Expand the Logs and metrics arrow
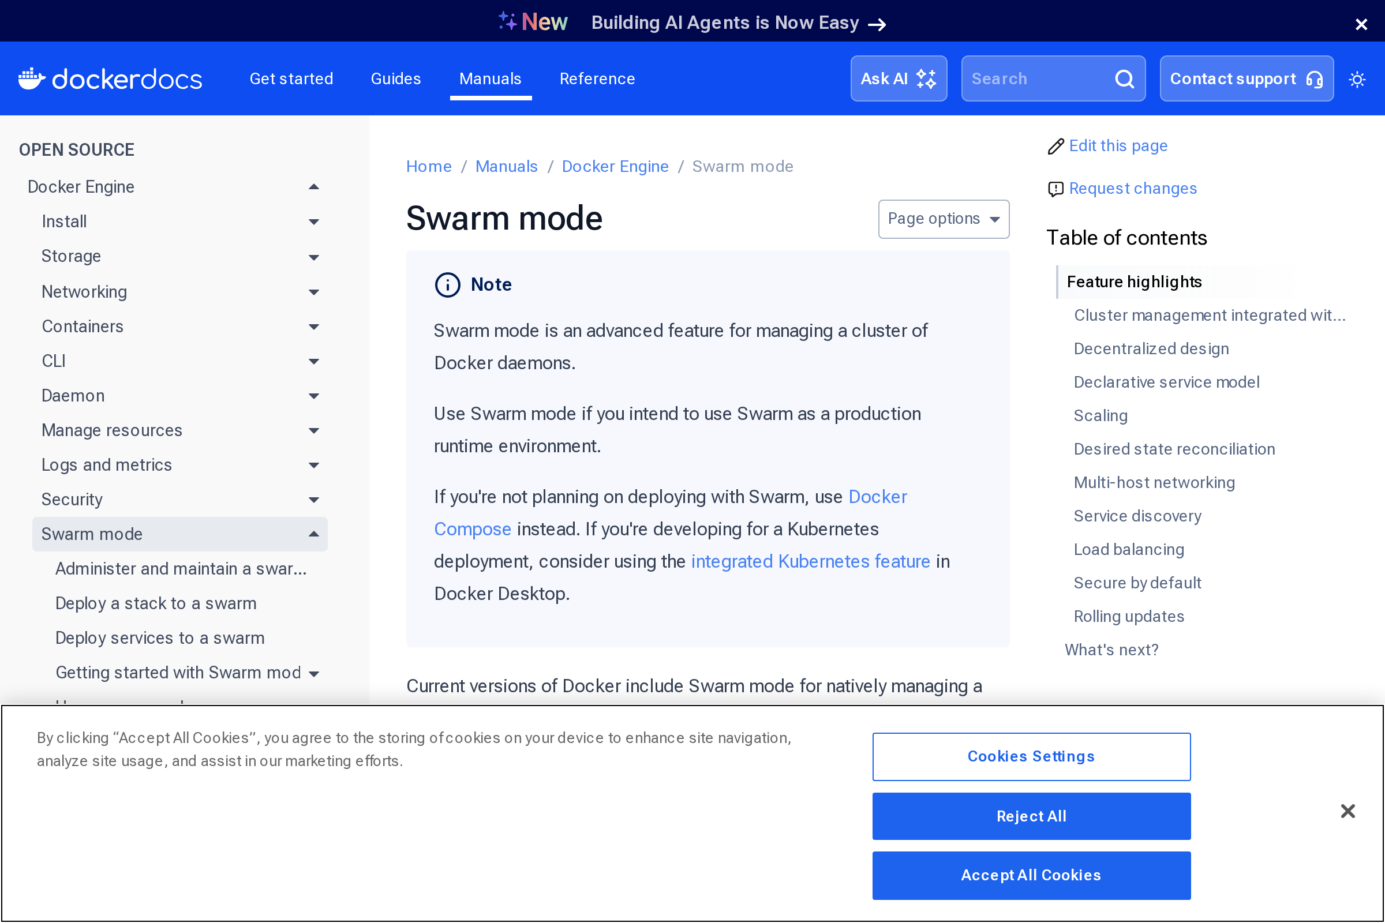1385x923 pixels. [x=314, y=466]
